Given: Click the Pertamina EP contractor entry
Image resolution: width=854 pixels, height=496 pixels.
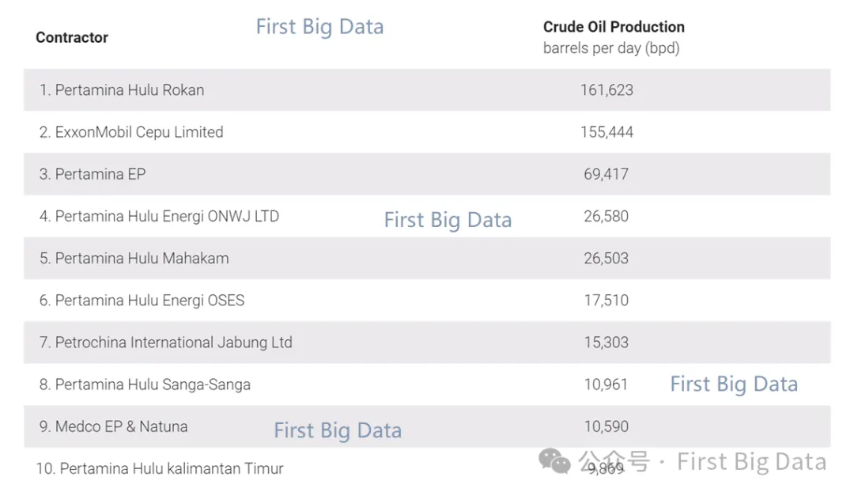Looking at the screenshot, I should pyautogui.click(x=93, y=174).
